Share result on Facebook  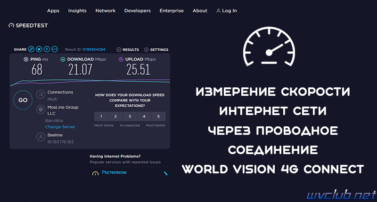point(47,49)
